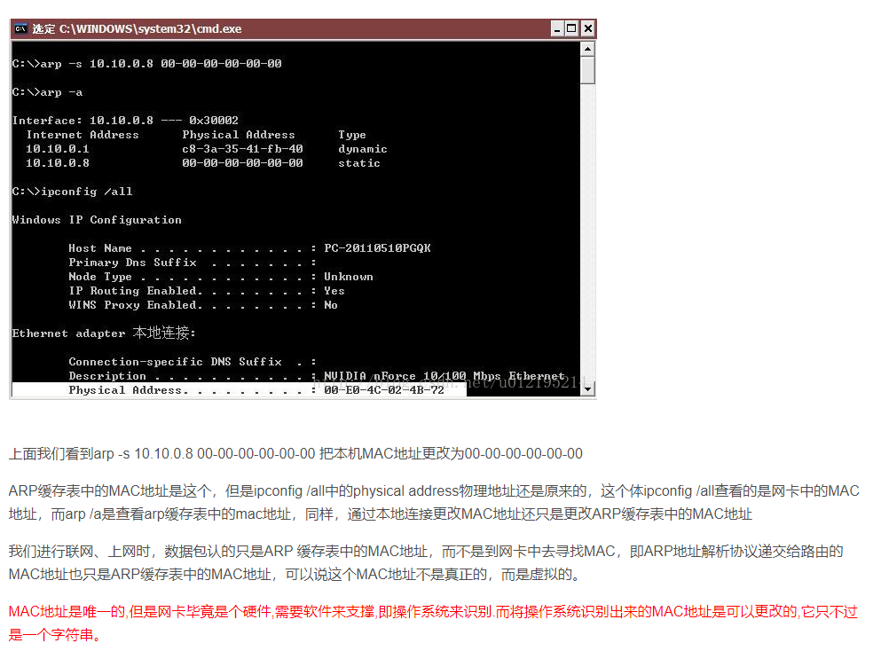Viewport: 873px width, 651px height.
Task: Click the console scrollbar down arrow
Action: (587, 389)
